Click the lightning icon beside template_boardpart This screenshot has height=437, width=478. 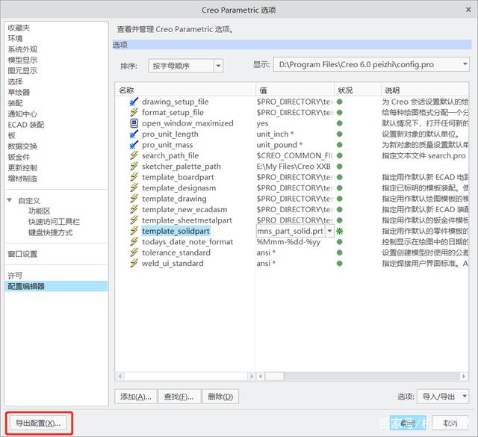(x=134, y=177)
